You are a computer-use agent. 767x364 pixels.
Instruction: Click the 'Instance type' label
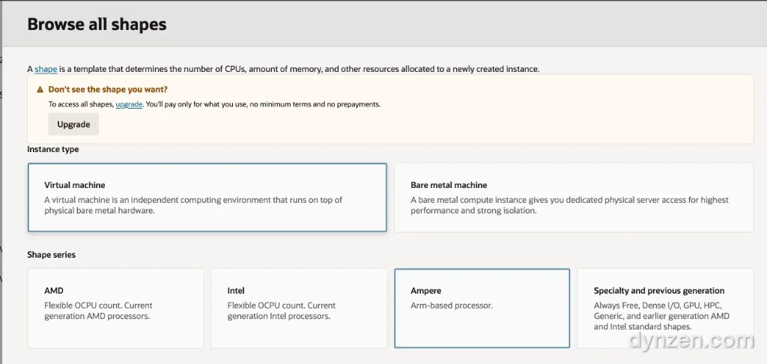[53, 149]
